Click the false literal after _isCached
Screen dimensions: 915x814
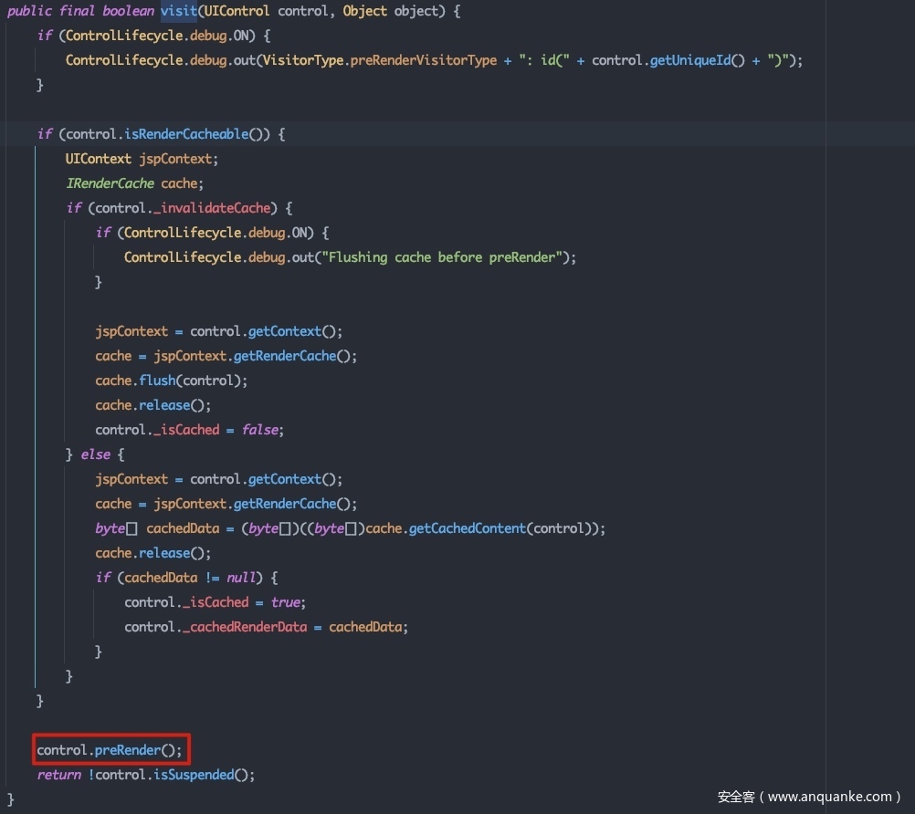pos(261,430)
